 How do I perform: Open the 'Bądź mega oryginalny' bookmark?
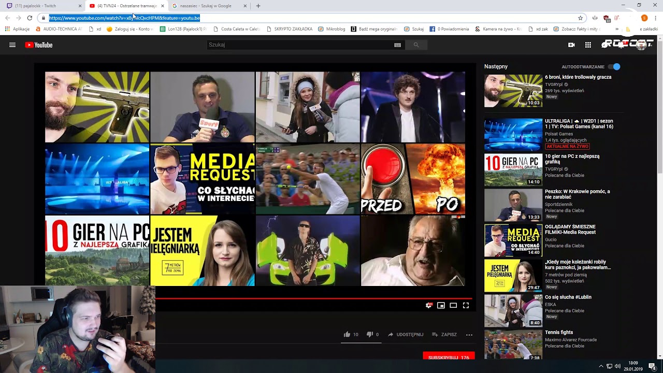(x=374, y=29)
